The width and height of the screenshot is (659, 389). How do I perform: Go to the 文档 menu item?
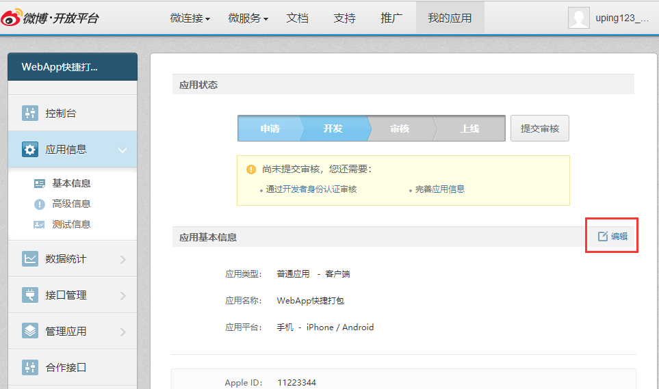coord(297,18)
